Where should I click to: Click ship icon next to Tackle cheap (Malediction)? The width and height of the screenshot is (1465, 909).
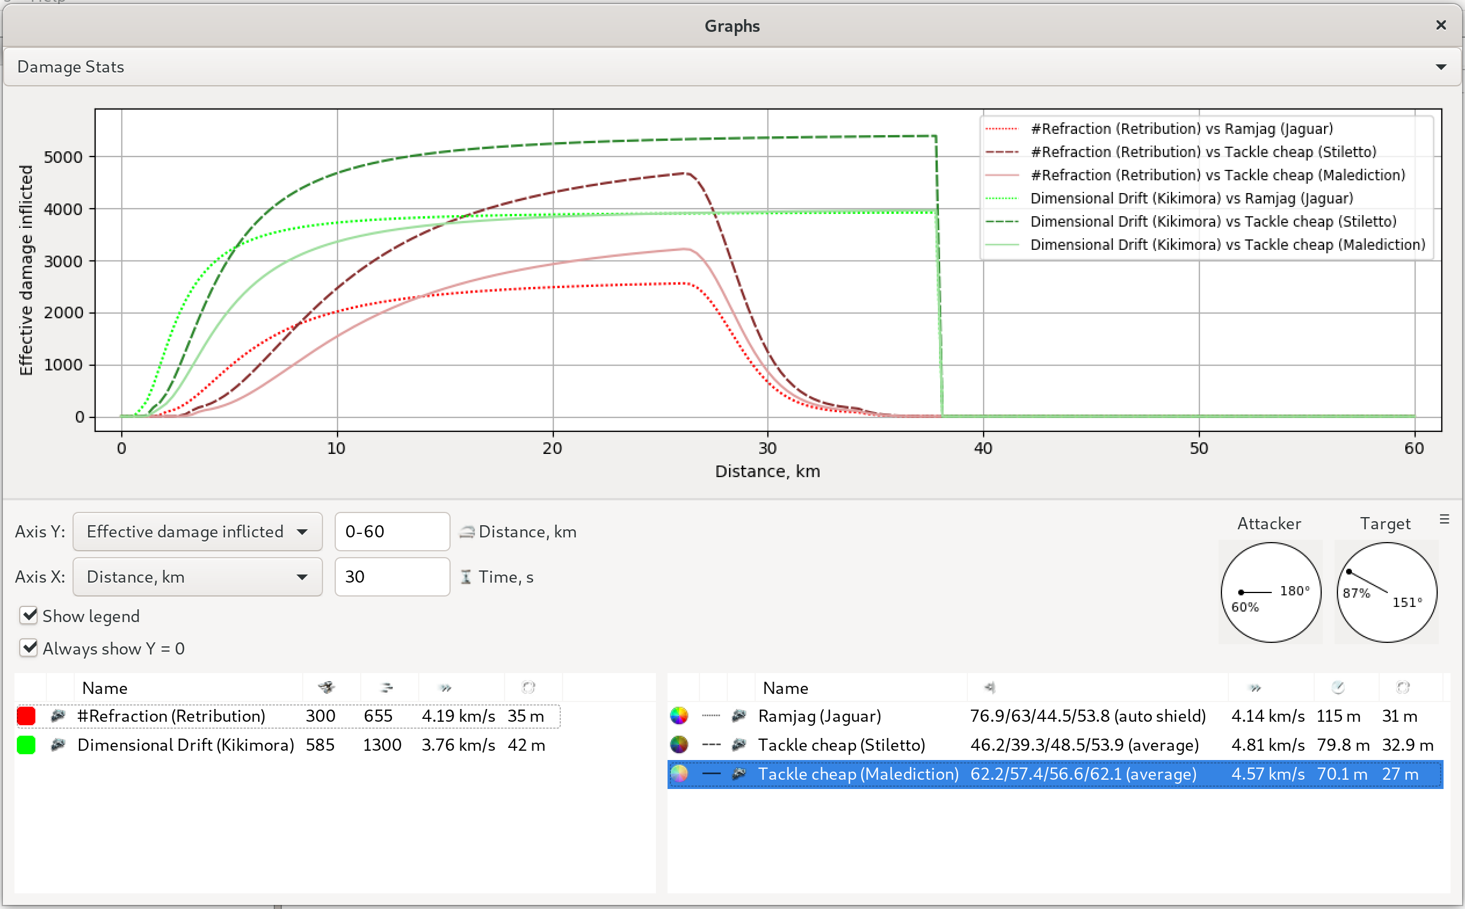point(739,774)
